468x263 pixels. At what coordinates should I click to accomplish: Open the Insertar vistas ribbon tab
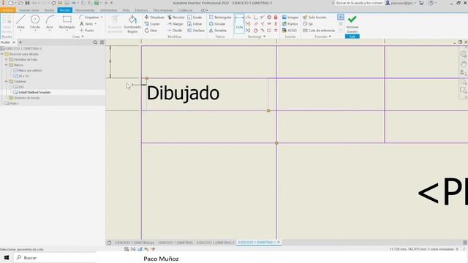click(x=29, y=10)
